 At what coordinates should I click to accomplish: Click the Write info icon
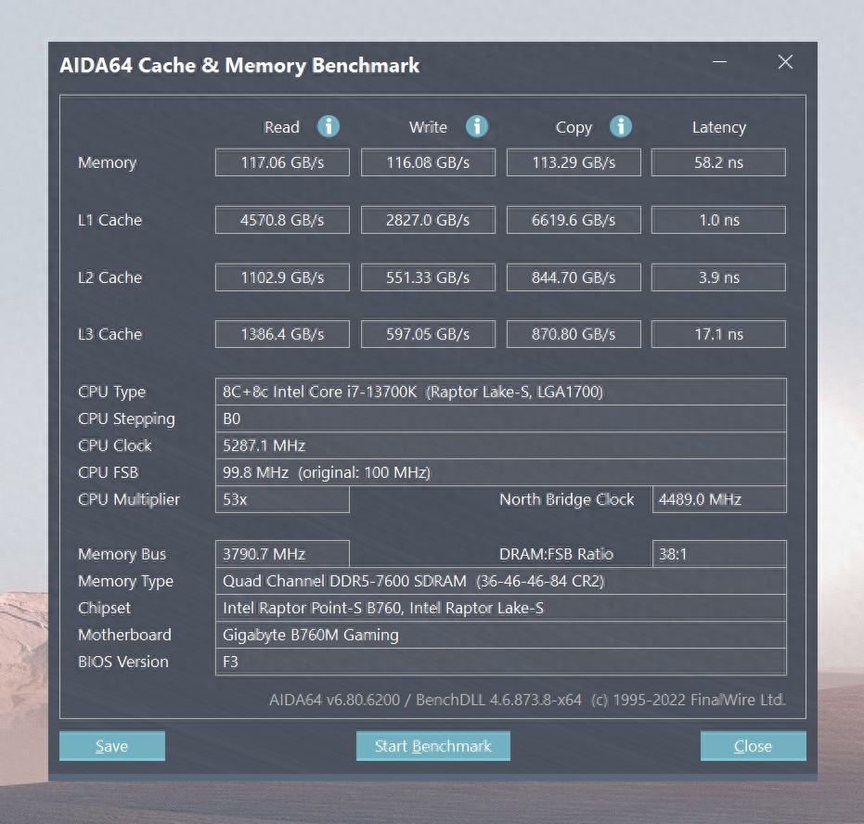[477, 126]
